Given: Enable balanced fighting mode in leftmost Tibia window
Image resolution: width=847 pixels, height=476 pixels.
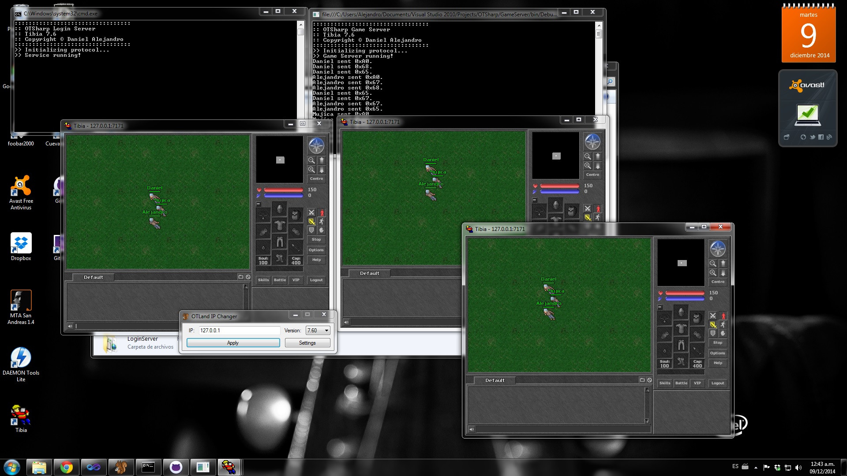Looking at the screenshot, I should point(311,221).
